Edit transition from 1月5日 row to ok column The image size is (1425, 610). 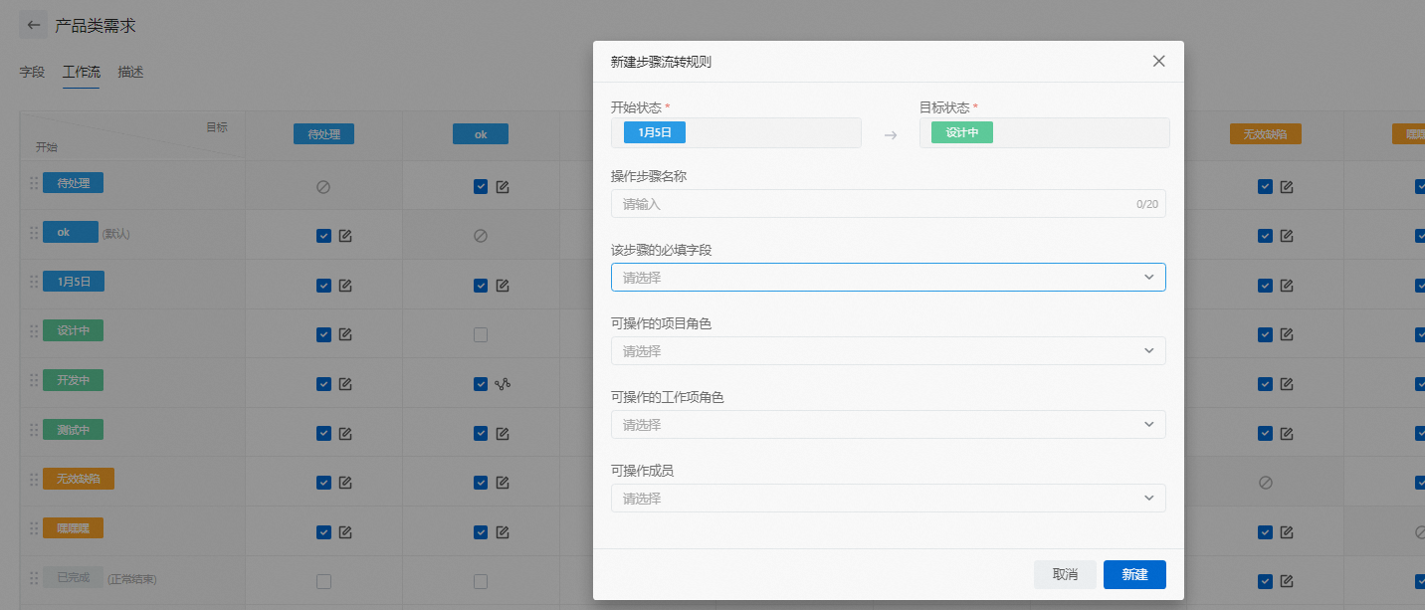click(x=503, y=286)
